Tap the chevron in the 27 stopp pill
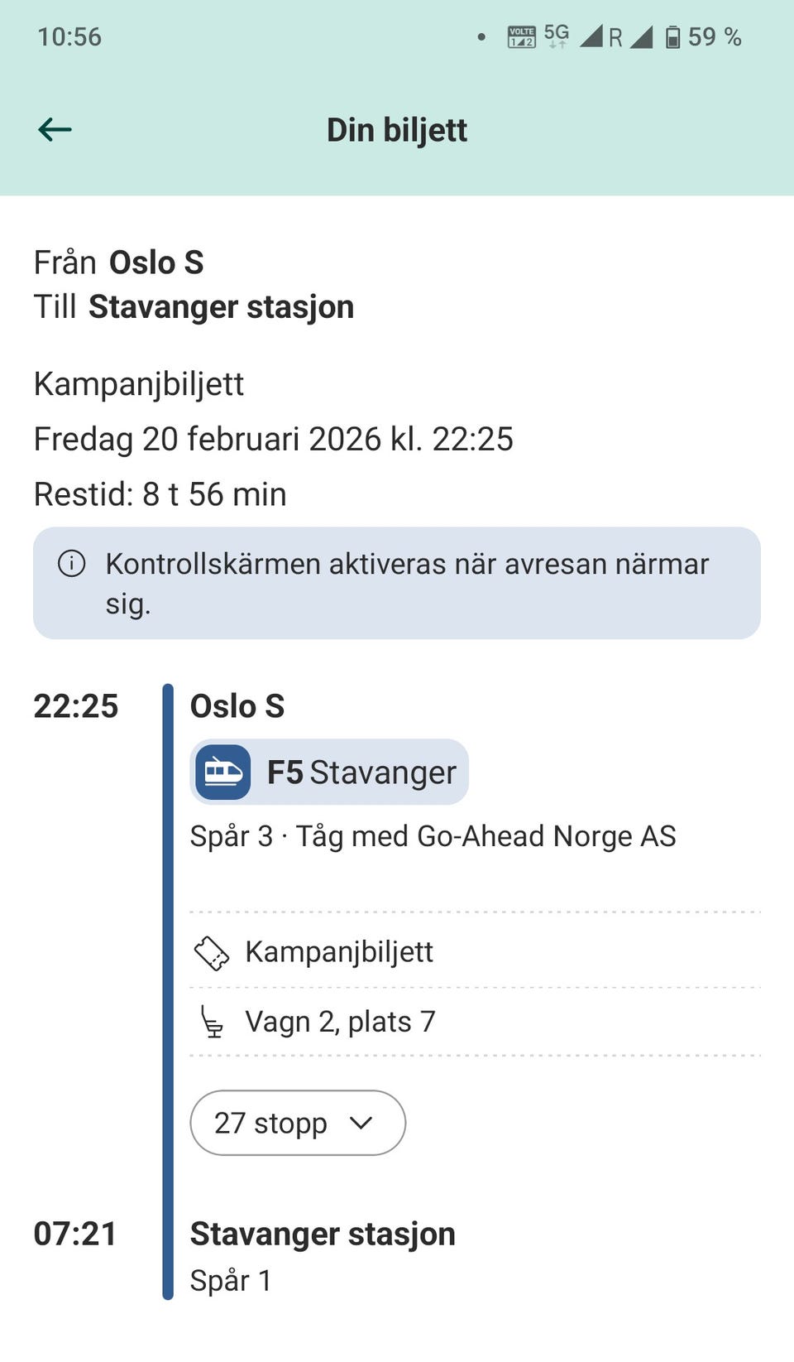The height and width of the screenshot is (1362, 794). point(361,1123)
